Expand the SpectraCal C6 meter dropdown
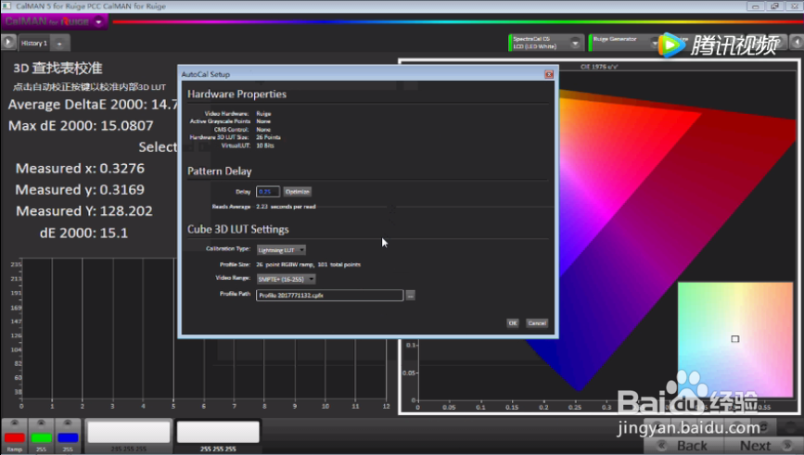The image size is (804, 455). 575,43
